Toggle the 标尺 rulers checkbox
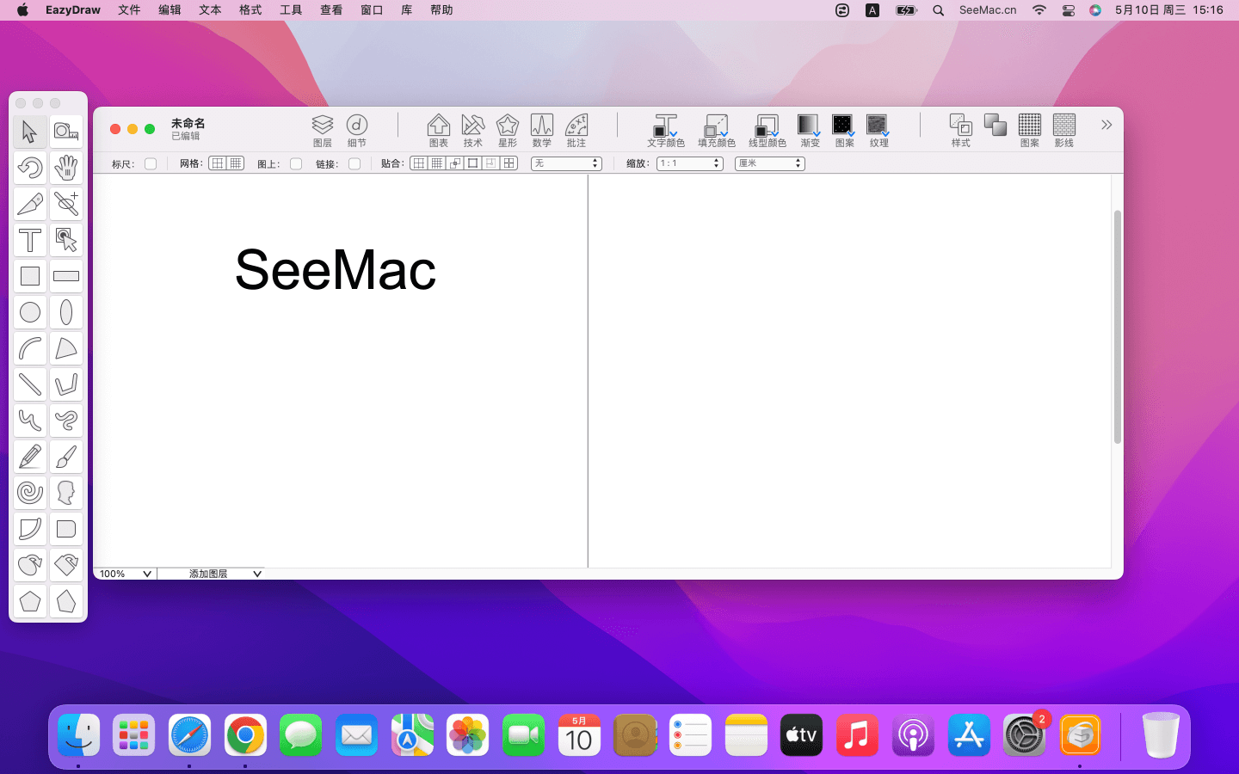The image size is (1239, 774). pos(151,163)
